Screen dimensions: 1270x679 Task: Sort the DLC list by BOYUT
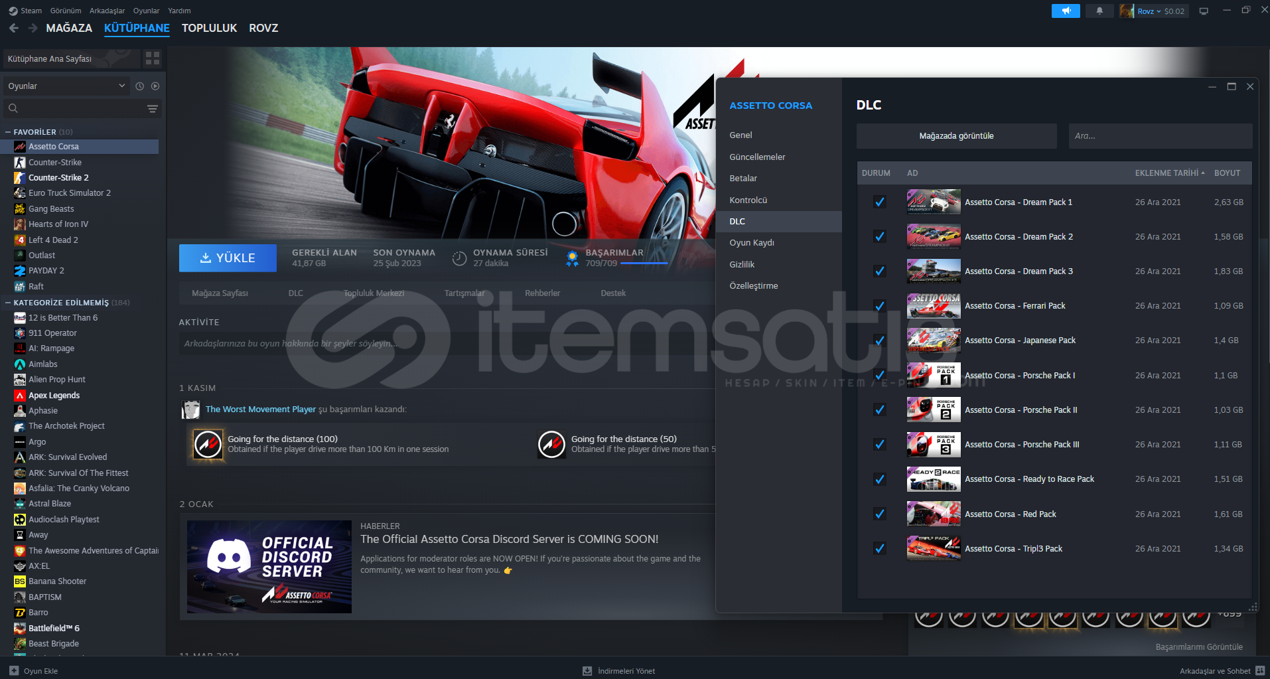(1227, 173)
